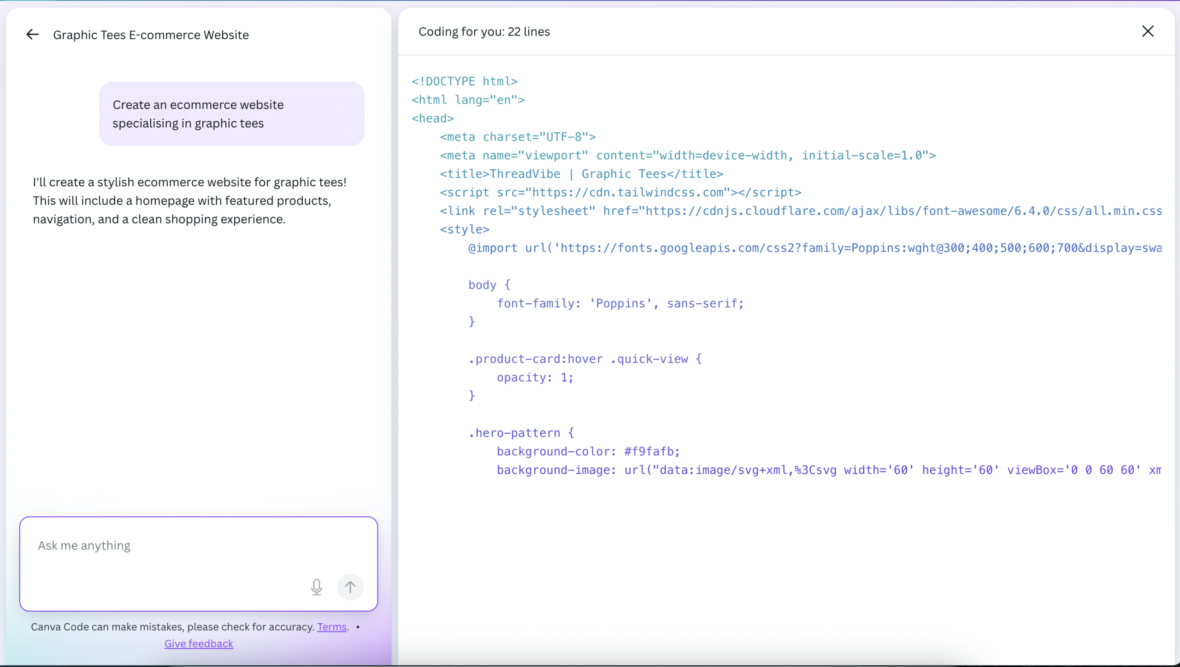Click the 'body {' selector line

[490, 285]
